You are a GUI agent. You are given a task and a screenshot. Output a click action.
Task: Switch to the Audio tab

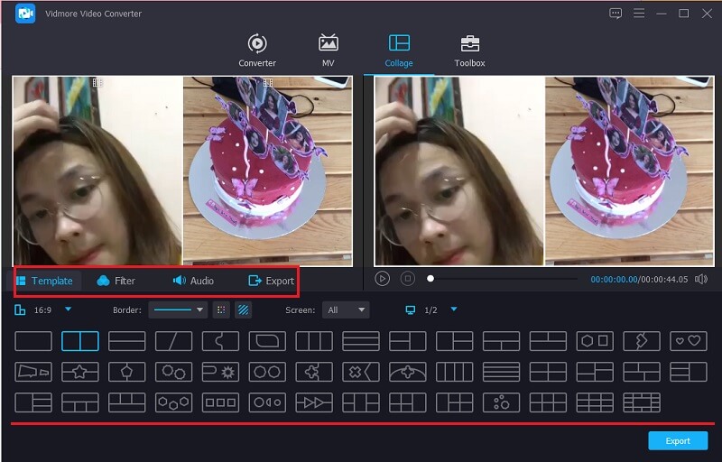[x=193, y=281]
